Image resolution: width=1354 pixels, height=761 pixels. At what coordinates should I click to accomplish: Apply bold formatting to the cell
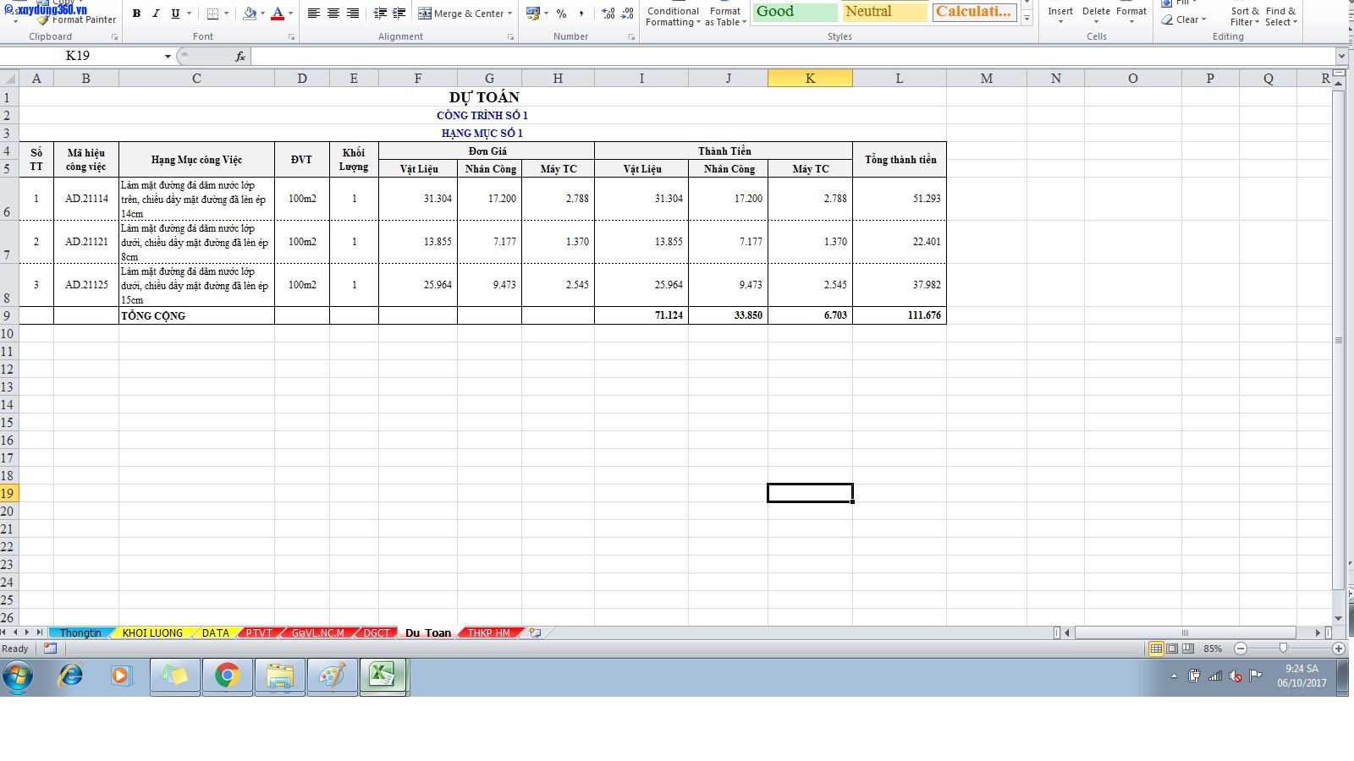[x=136, y=14]
